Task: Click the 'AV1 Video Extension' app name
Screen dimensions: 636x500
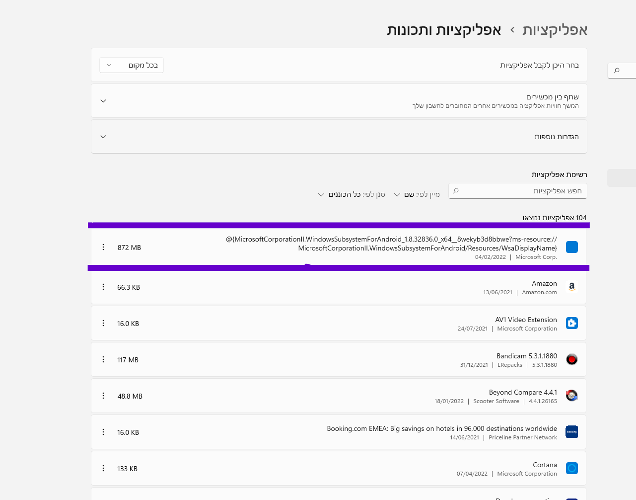Action: pyautogui.click(x=526, y=320)
